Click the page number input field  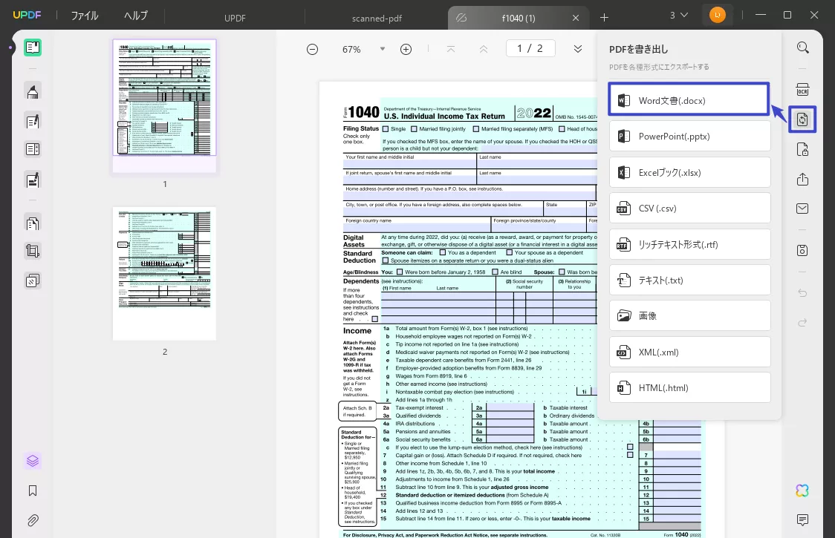pos(530,48)
